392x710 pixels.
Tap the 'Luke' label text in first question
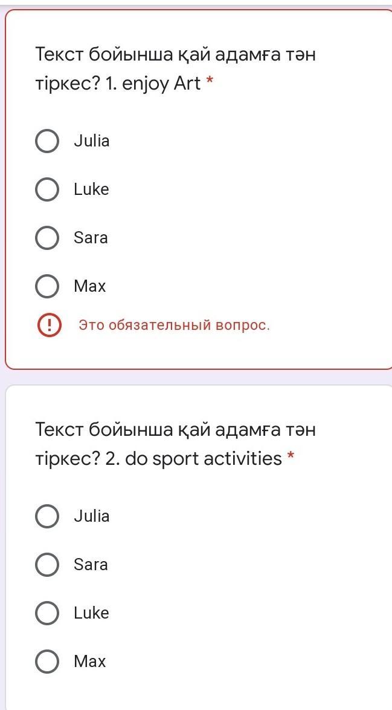point(91,189)
